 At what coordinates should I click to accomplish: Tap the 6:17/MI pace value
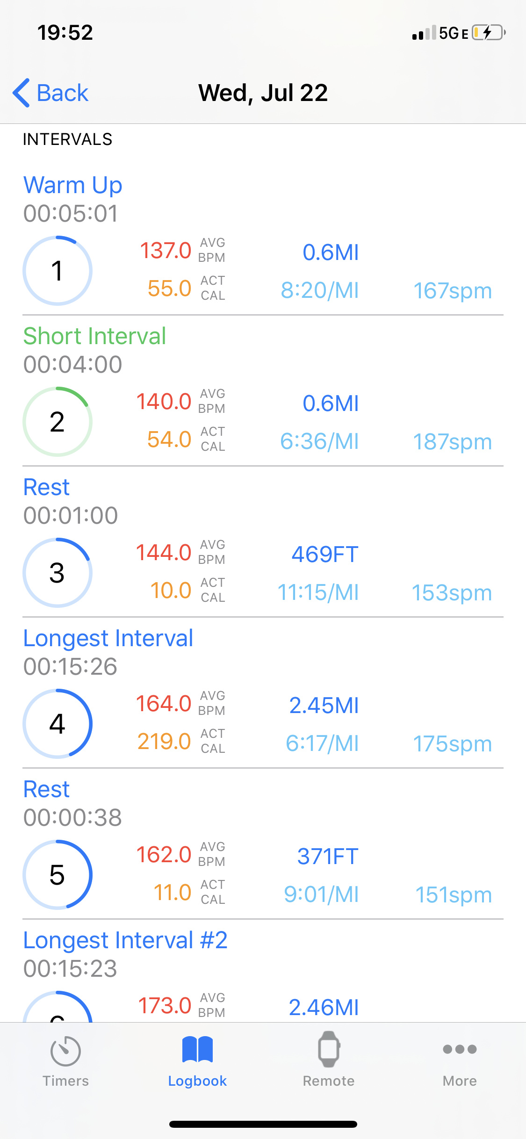click(322, 743)
